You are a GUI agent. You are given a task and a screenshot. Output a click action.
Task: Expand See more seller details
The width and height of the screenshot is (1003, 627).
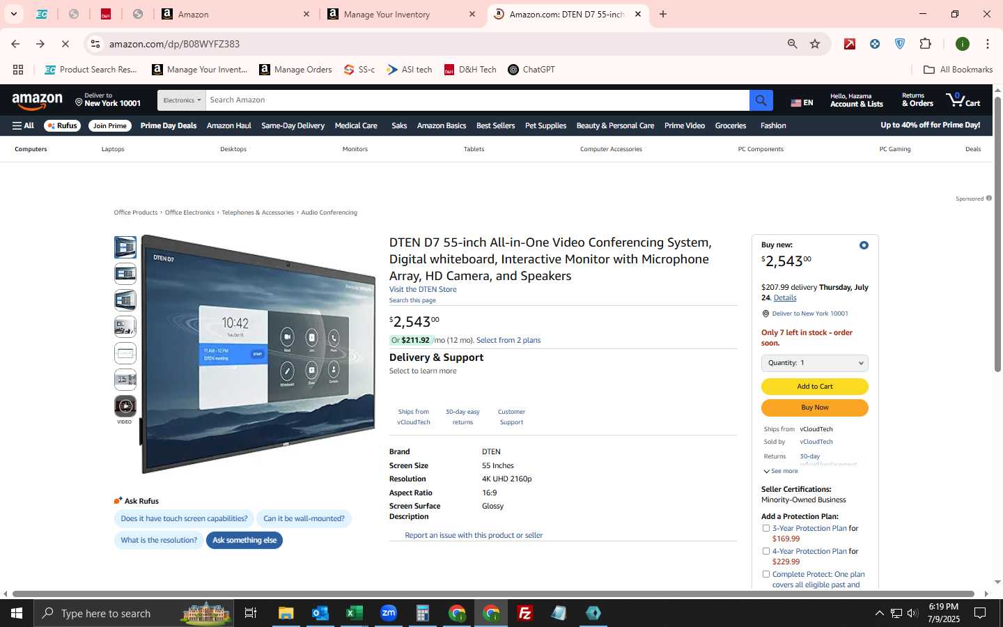(x=781, y=471)
